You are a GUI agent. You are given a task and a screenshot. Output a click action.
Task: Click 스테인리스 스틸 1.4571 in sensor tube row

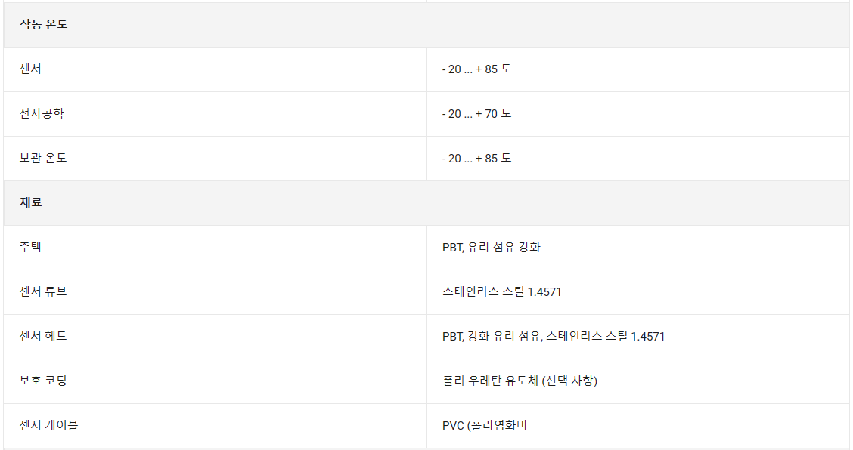(x=501, y=292)
